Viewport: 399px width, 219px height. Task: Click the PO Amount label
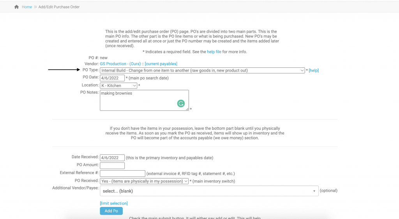[88, 165]
